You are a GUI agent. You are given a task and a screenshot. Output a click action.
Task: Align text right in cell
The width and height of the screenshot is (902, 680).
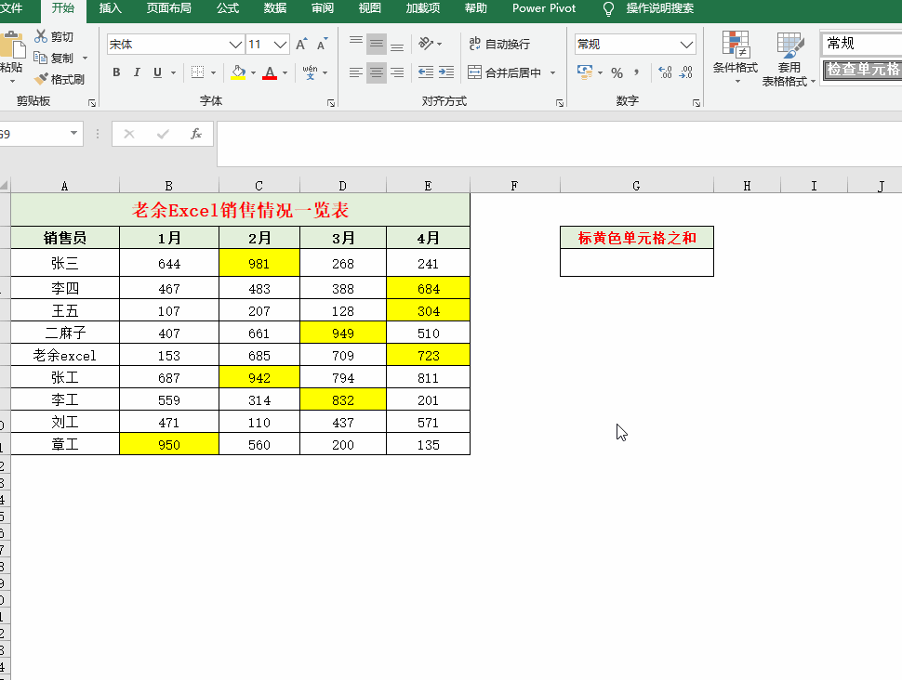pyautogui.click(x=397, y=72)
